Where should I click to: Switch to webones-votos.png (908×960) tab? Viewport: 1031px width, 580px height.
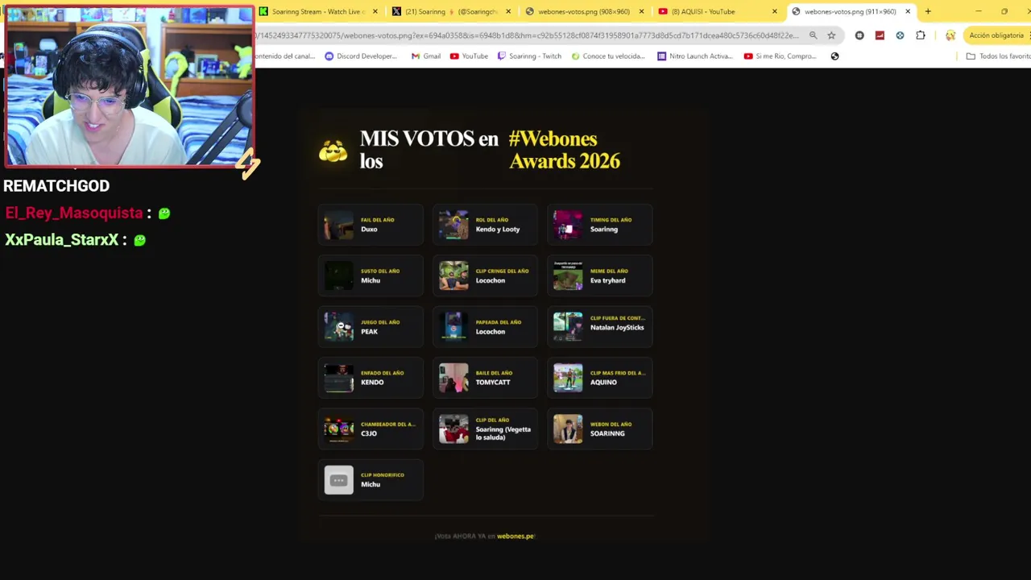[x=584, y=11]
